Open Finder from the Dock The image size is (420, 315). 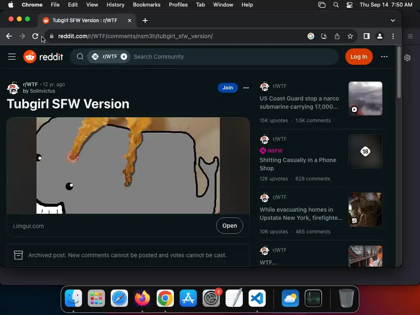point(73,298)
